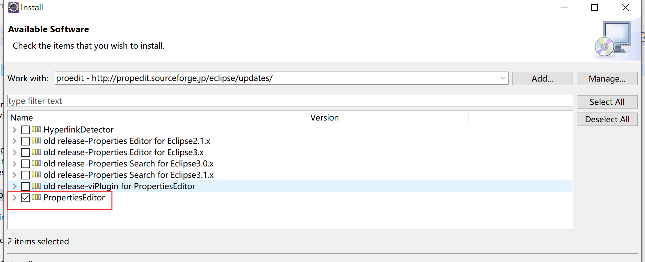Check old release-Properties Editor for Eclipse2.1.x

(25, 141)
